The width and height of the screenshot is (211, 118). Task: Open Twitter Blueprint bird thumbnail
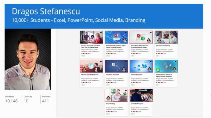pyautogui.click(x=141, y=66)
